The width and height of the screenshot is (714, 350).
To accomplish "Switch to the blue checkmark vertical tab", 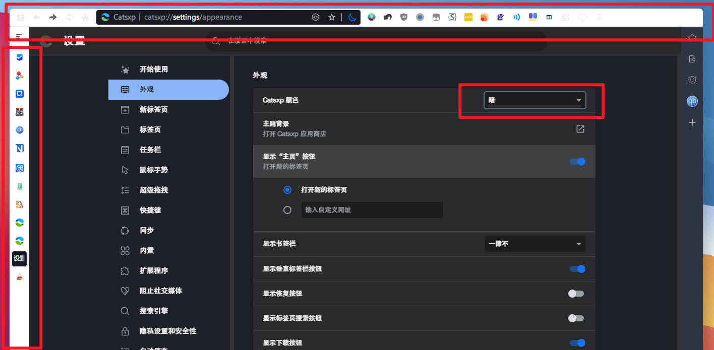I will click(20, 57).
